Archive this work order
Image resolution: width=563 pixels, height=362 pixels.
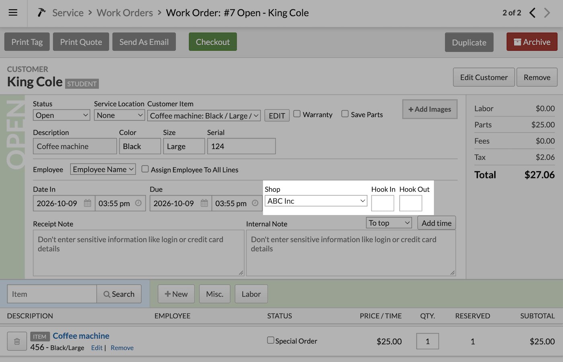[x=532, y=42]
